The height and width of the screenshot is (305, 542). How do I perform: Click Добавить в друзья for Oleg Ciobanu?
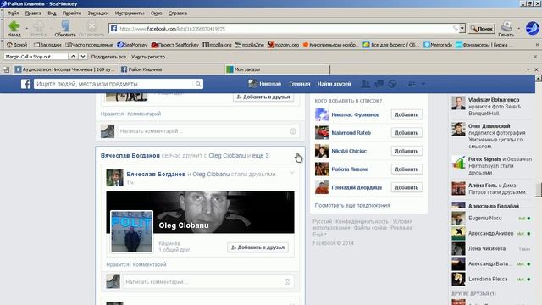coord(257,247)
